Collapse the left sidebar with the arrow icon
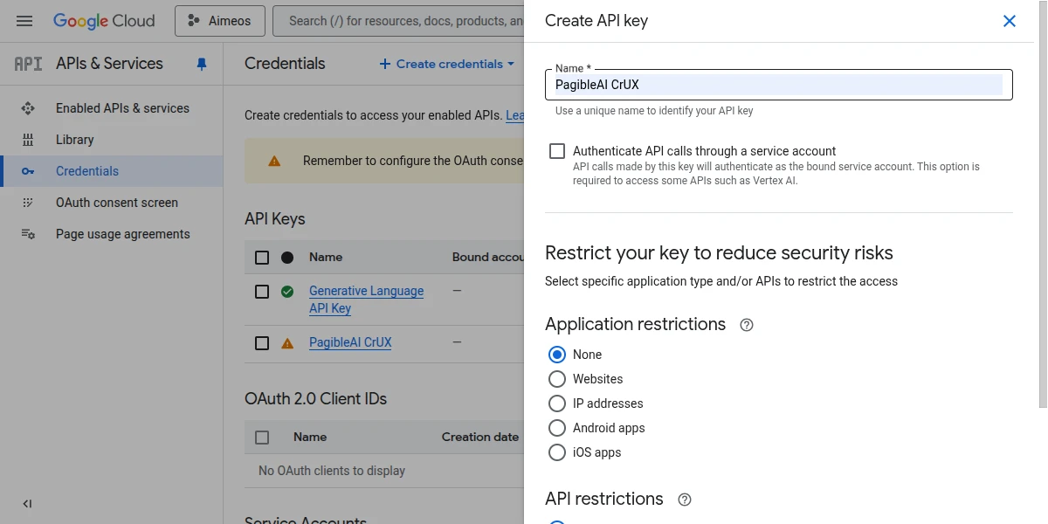 (27, 504)
